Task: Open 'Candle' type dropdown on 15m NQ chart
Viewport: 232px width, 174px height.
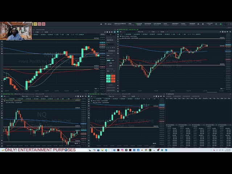Action: point(48,96)
